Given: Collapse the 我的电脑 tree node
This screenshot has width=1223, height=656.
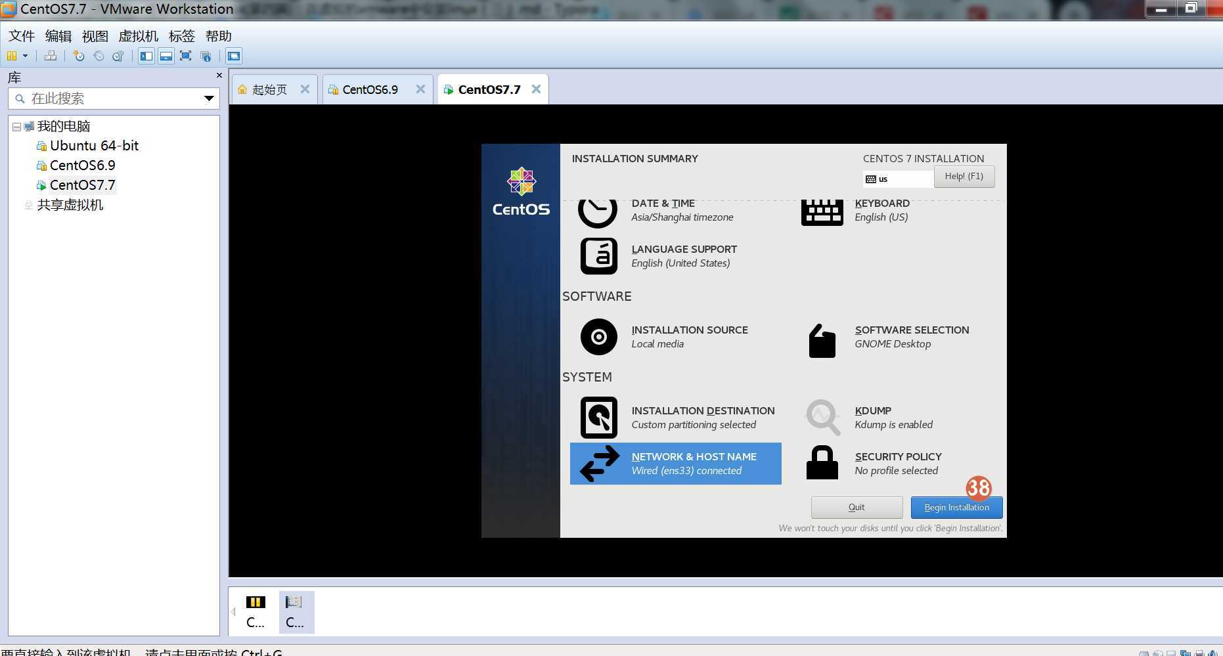Looking at the screenshot, I should pos(16,126).
